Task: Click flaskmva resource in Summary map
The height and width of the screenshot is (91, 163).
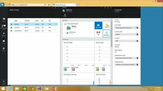Action: coord(72,28)
